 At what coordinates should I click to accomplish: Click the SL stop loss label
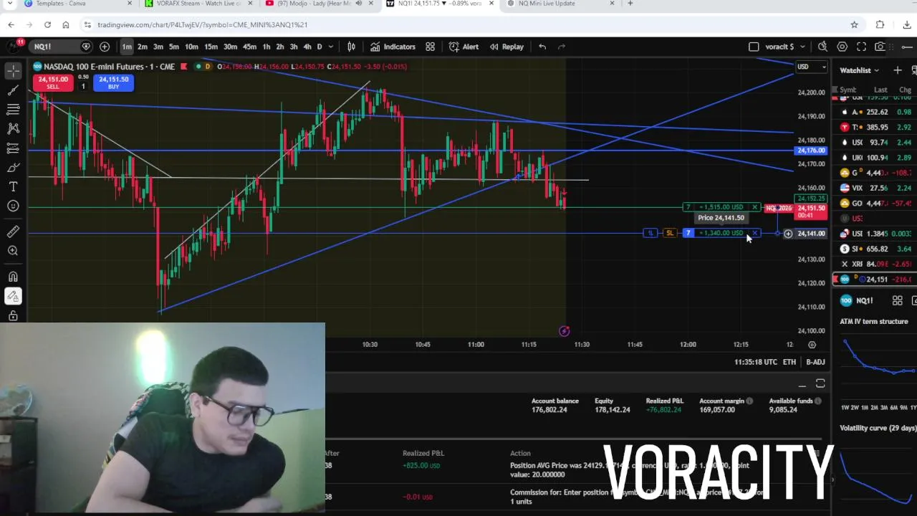669,233
